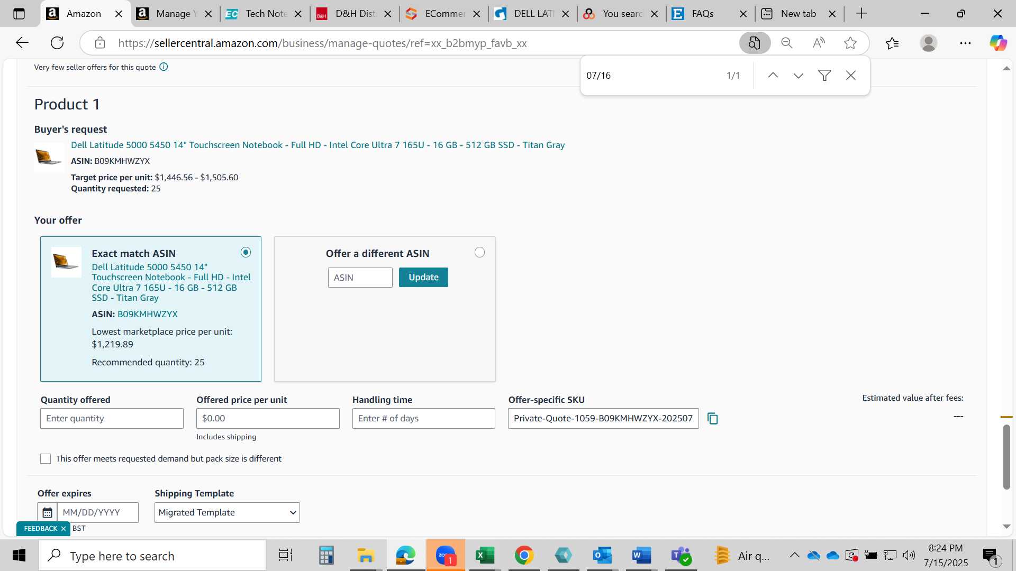Viewport: 1016px width, 571px height.
Task: Copy the offer-specific SKU
Action: coord(713,419)
